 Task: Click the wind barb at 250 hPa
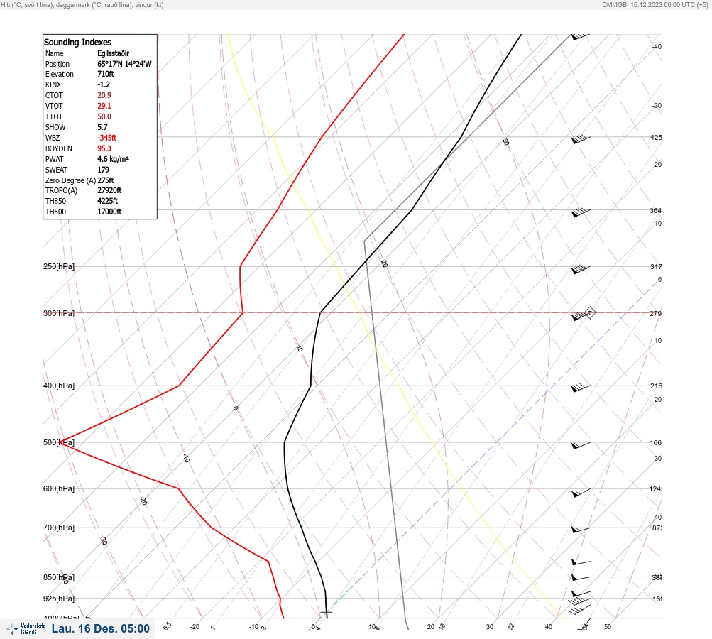[x=581, y=269]
